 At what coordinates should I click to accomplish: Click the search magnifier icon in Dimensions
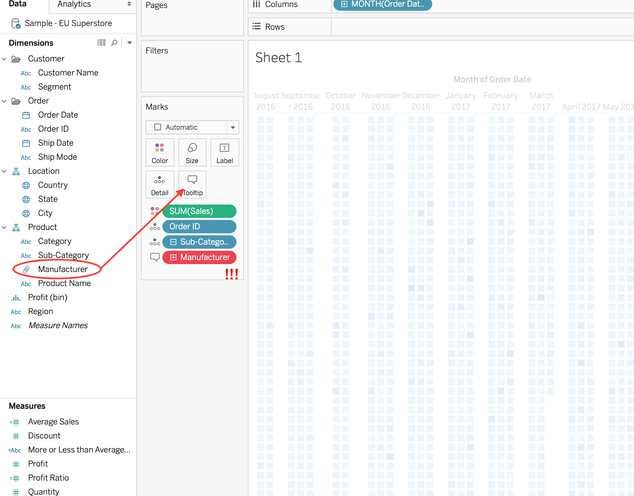point(115,42)
